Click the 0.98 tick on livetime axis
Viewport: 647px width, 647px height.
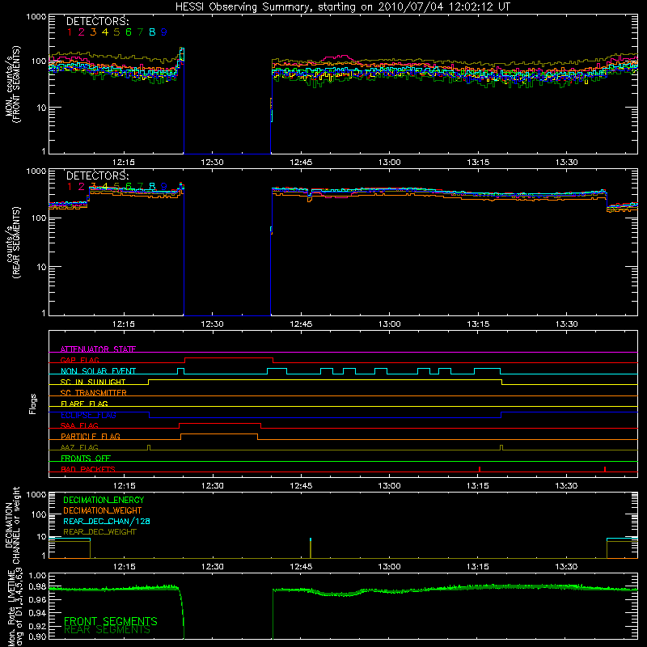tap(37, 587)
